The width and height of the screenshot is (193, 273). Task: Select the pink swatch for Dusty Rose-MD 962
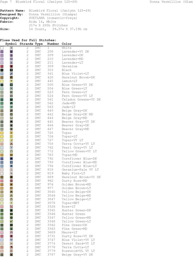click(2, 181)
